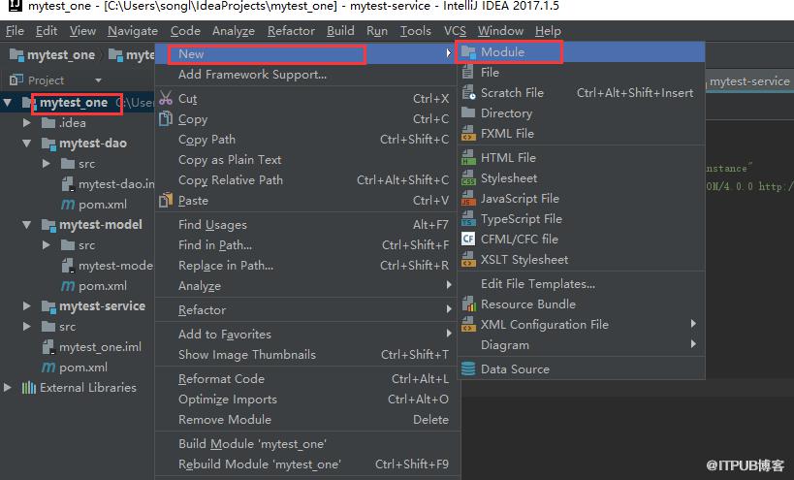Click the Maven icon beside mytest-dao pom.xml
Image resolution: width=794 pixels, height=480 pixels.
point(67,205)
